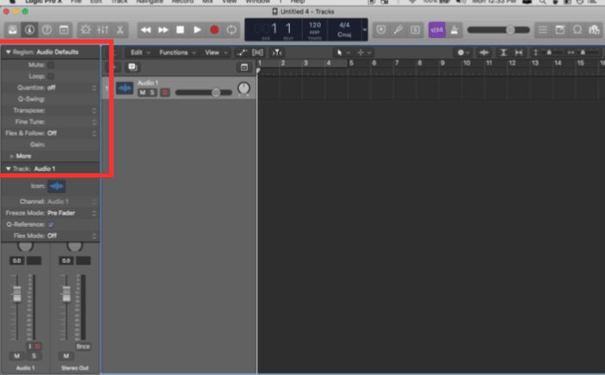The width and height of the screenshot is (605, 375).
Task: Toggle the Inspector button in the toolbar
Action: (30, 30)
